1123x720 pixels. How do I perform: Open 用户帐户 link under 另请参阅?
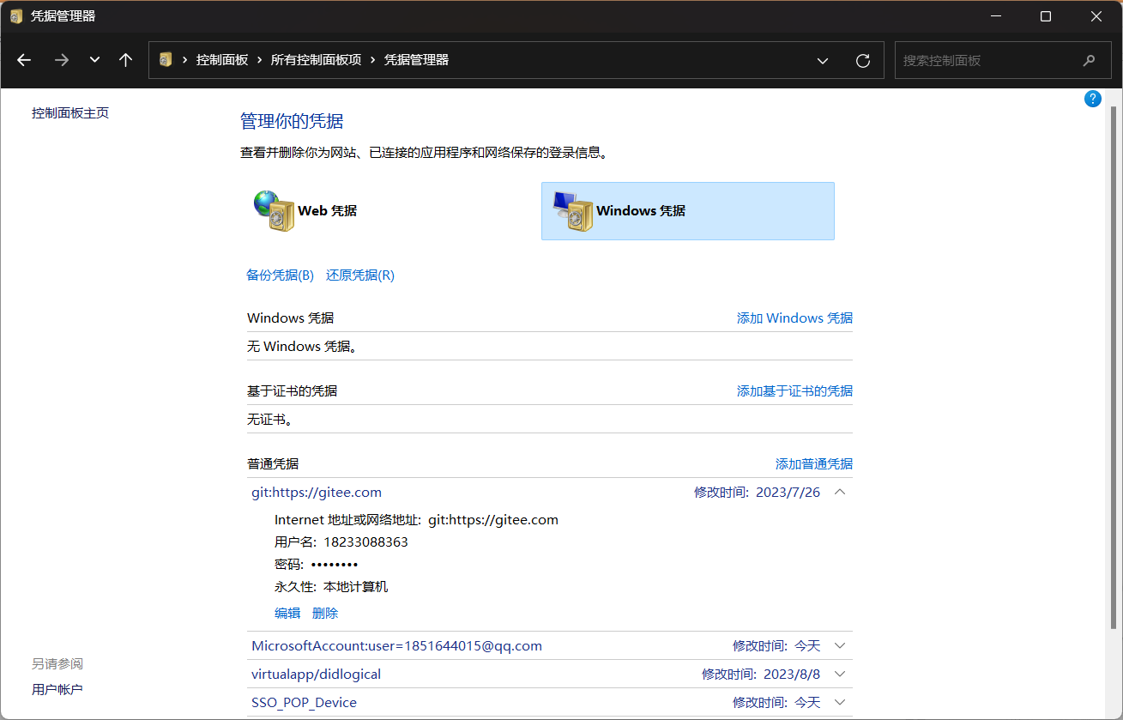pos(57,690)
